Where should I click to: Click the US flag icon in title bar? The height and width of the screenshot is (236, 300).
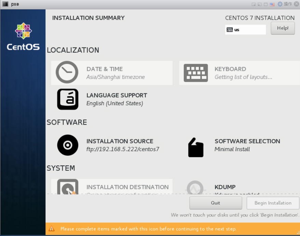(x=272, y=4)
